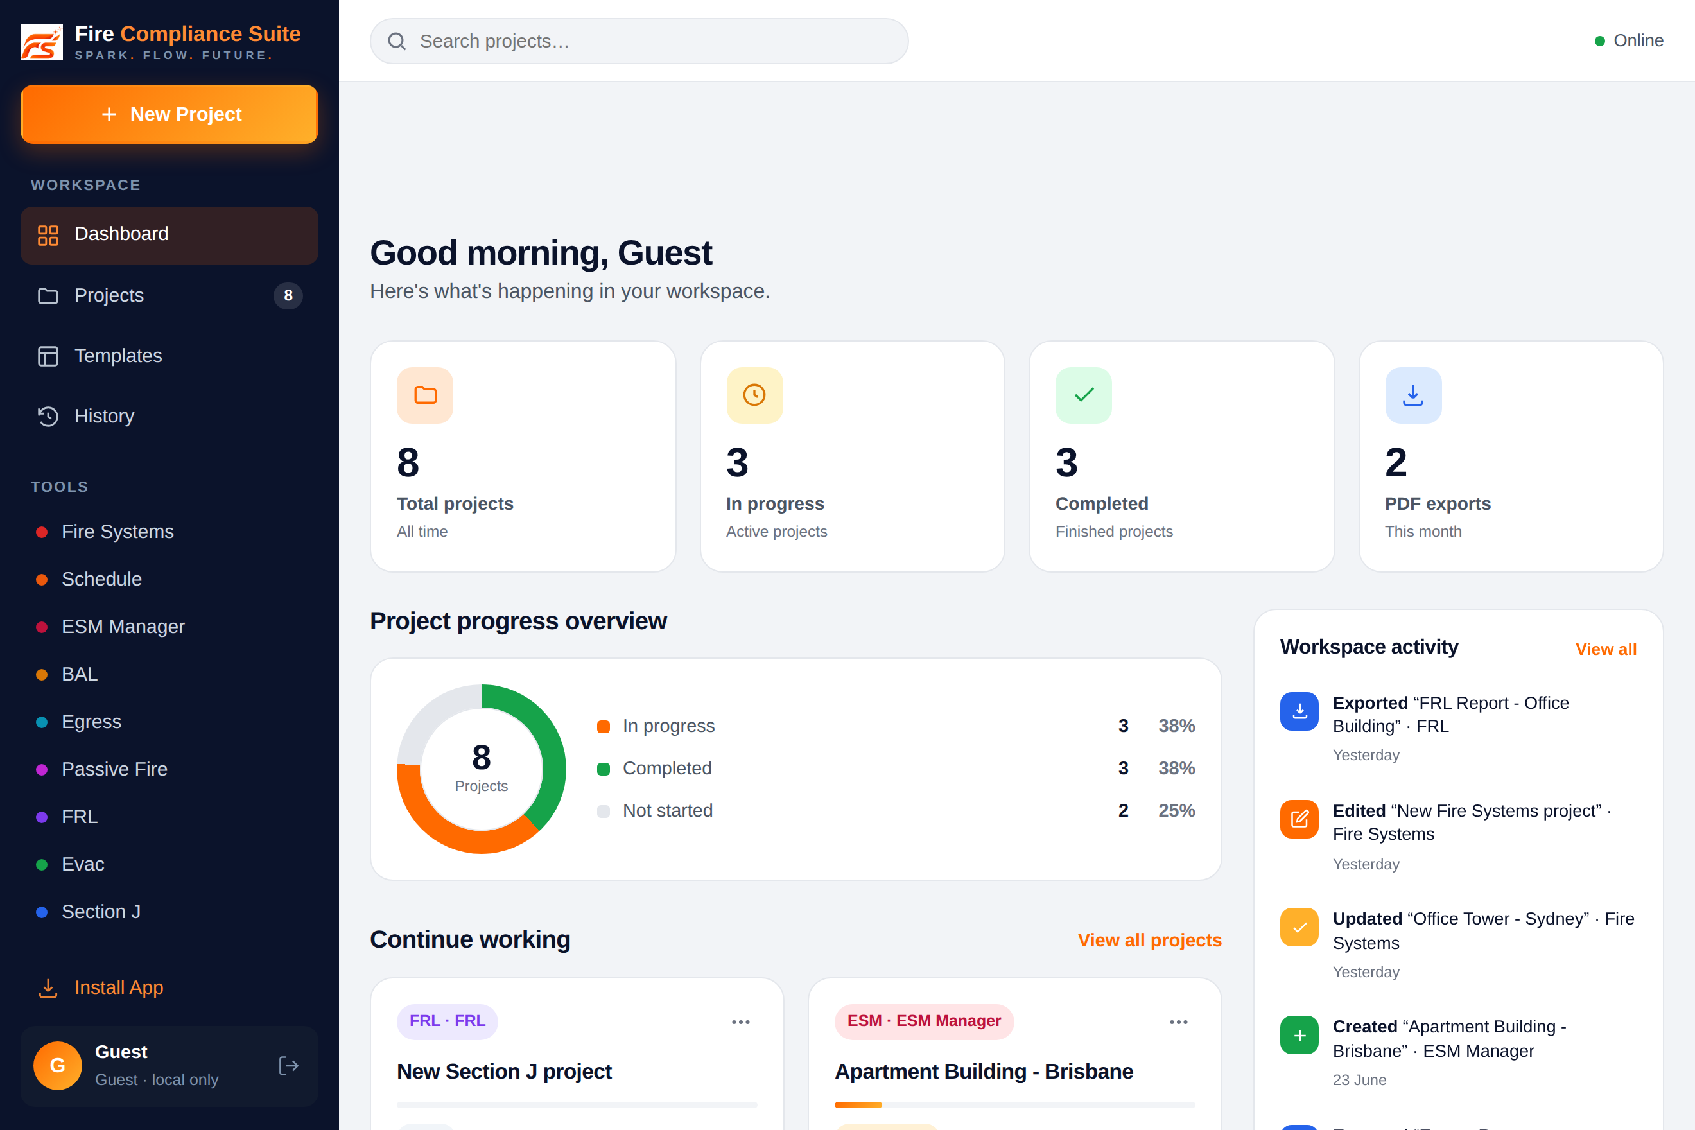Click the Completed legend green swatch
The width and height of the screenshot is (1695, 1130).
pos(604,769)
